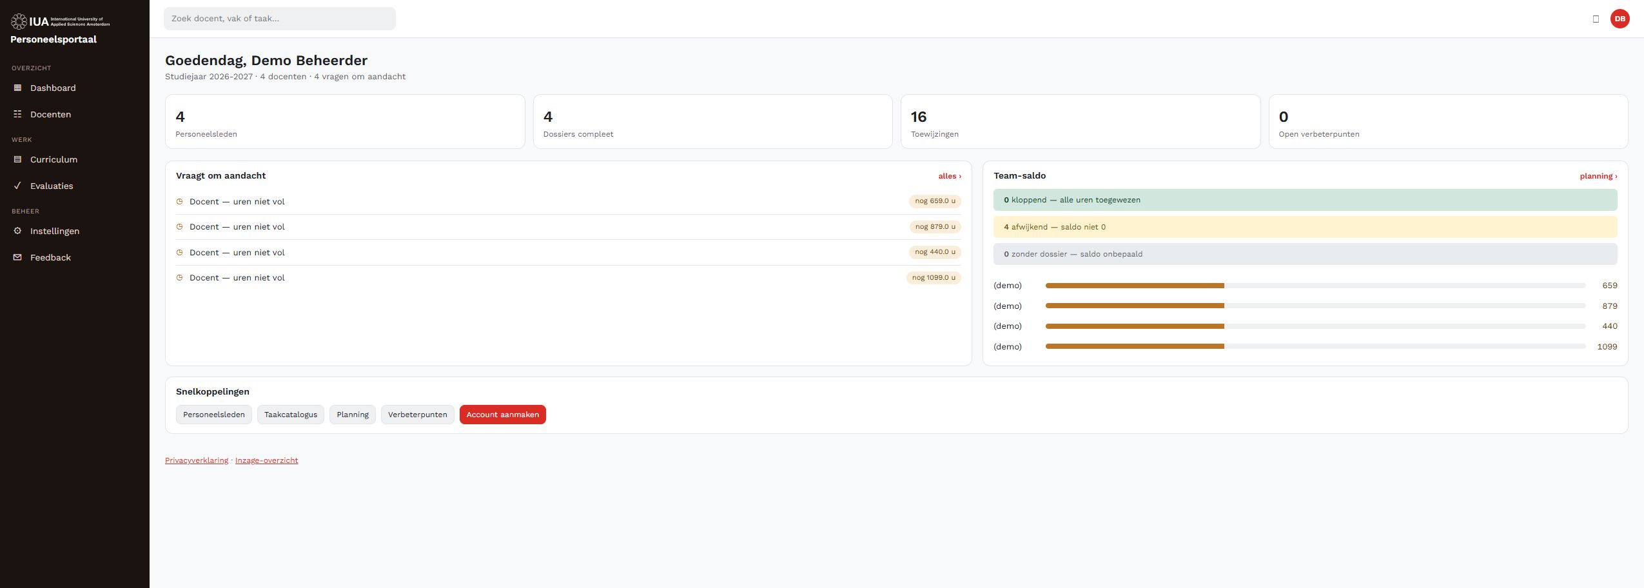Focus the 'Zoek docent, vak of taak' search field

pos(280,19)
